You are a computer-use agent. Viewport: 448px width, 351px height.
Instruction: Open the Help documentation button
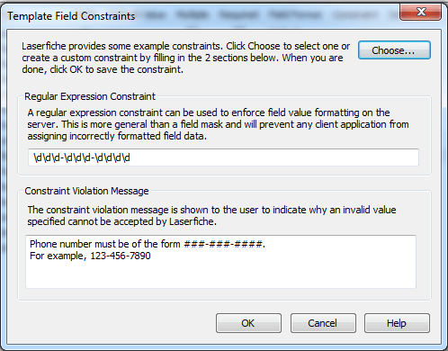click(x=397, y=323)
